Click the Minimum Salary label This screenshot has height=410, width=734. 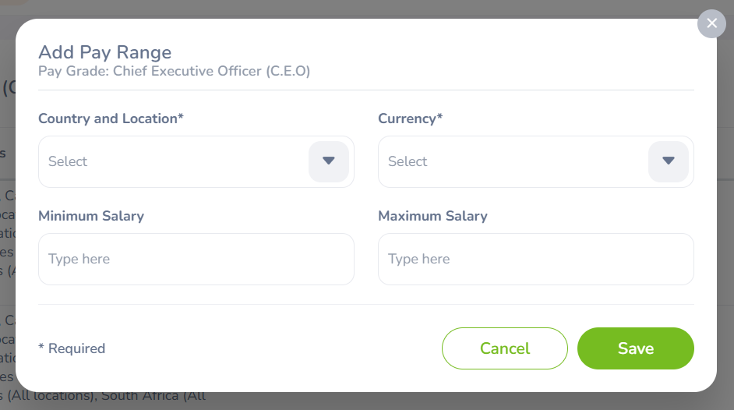(x=91, y=216)
